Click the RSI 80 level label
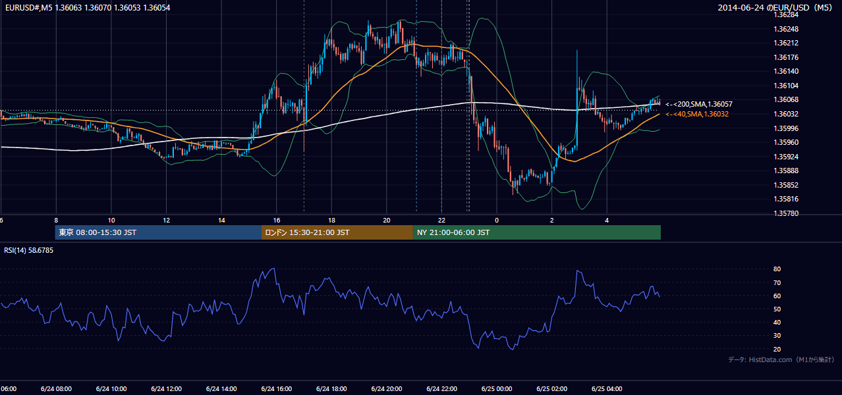Screen dimensions: 842x395 777,269
